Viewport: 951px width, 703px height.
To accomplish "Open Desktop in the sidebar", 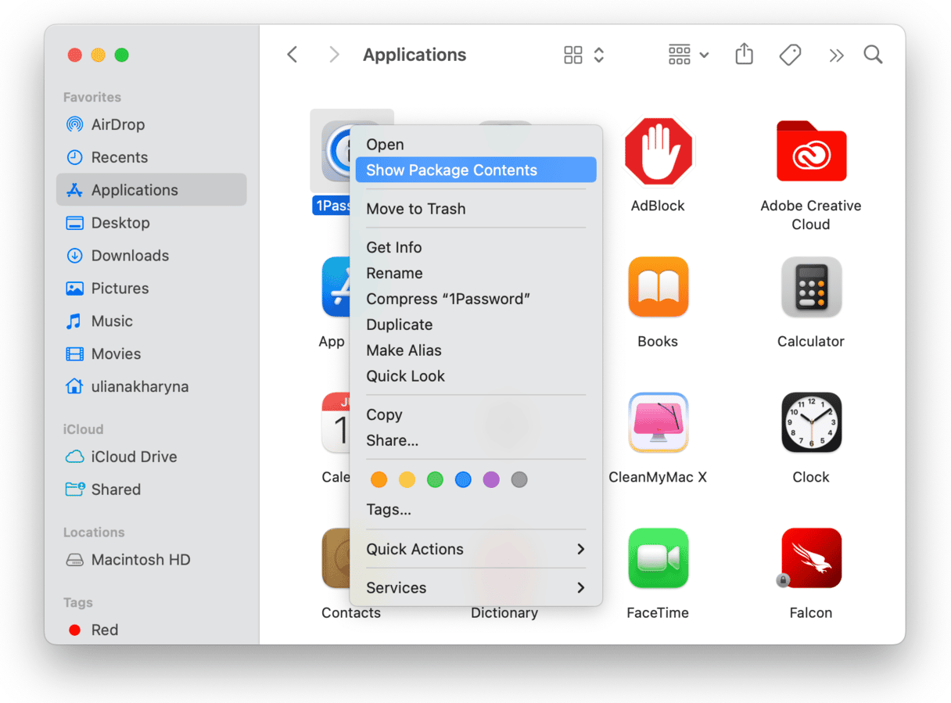I will 152,223.
